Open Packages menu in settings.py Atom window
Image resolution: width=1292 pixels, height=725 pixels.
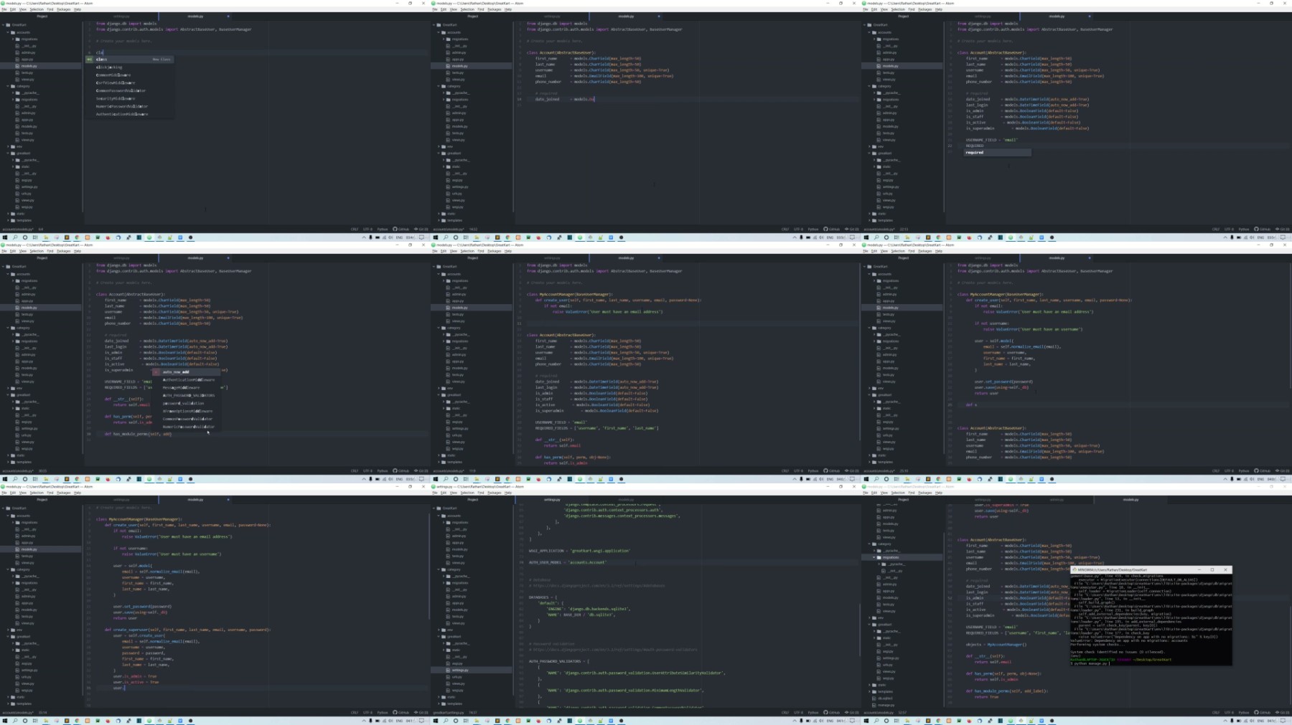pyautogui.click(x=494, y=493)
